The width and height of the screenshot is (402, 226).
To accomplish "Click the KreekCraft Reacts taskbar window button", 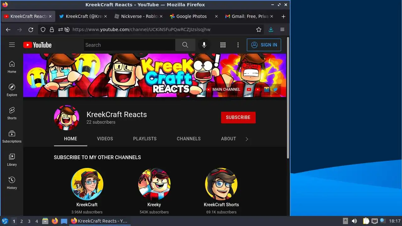I will click(100, 221).
